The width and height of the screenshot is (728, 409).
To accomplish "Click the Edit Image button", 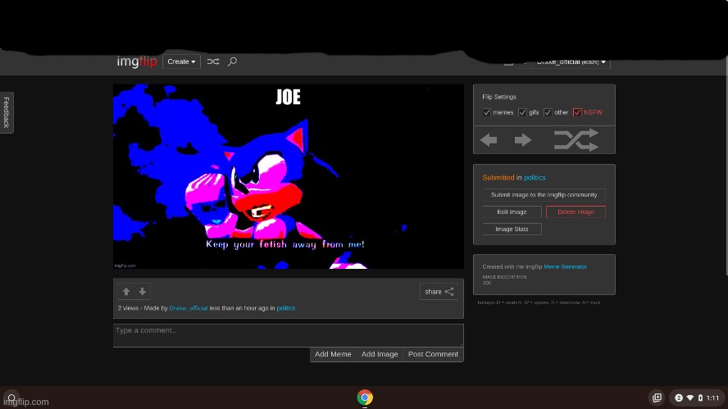I will coord(512,211).
